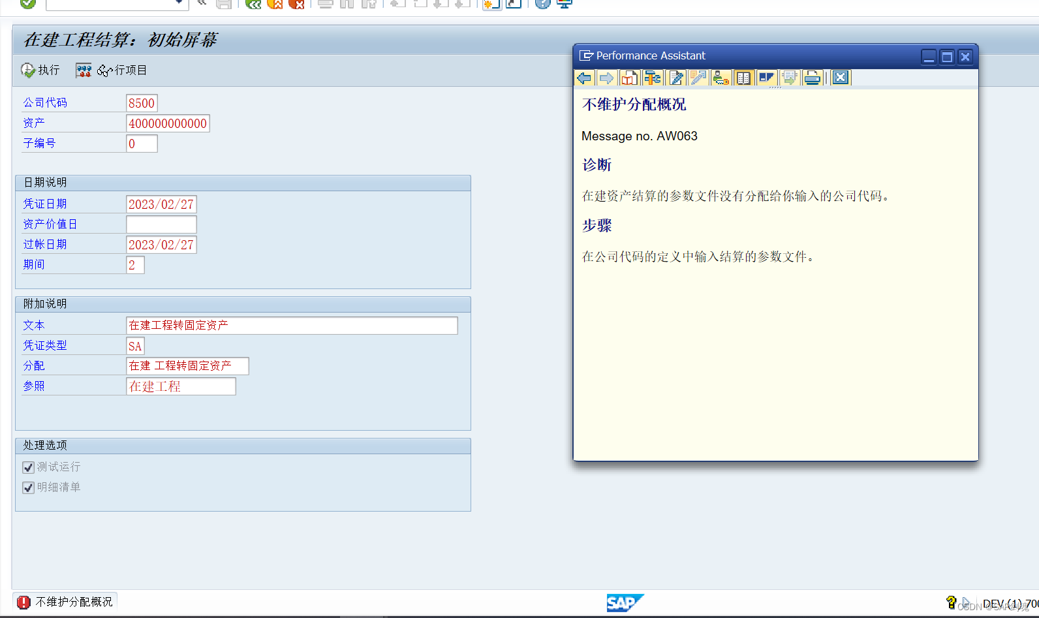The height and width of the screenshot is (618, 1039).
Task: Click the 凭证类型 field containing SA
Action: pos(135,346)
